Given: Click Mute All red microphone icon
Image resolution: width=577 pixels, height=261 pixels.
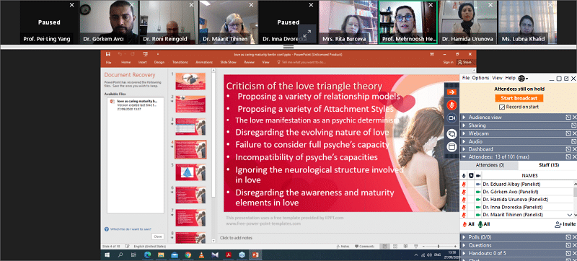Looking at the screenshot, I should click(464, 224).
